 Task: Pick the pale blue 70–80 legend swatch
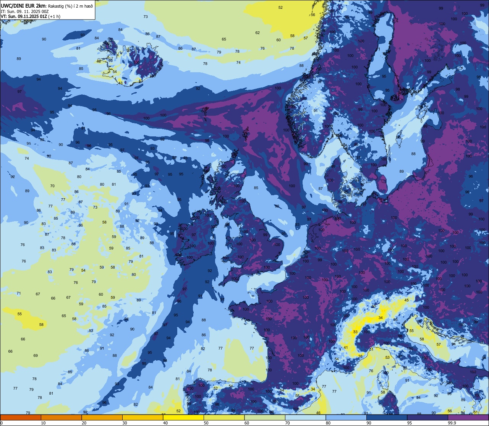(x=305, y=417)
